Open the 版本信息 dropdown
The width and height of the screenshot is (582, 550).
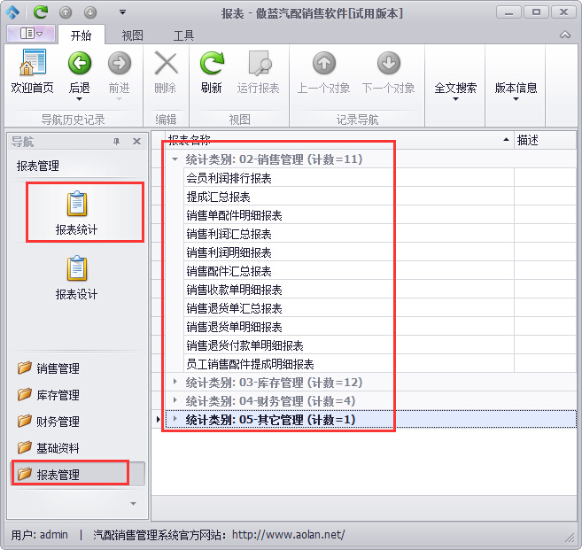click(516, 92)
